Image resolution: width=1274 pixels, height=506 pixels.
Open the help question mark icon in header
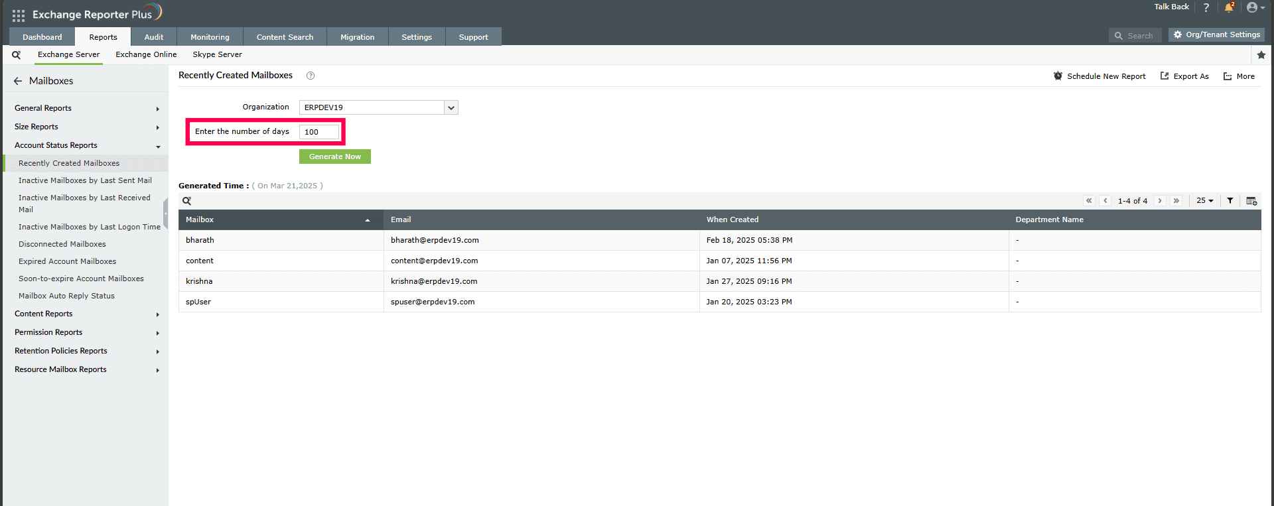click(1206, 7)
